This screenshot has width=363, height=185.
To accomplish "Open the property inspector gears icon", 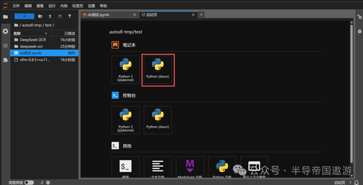I will 359,17.
